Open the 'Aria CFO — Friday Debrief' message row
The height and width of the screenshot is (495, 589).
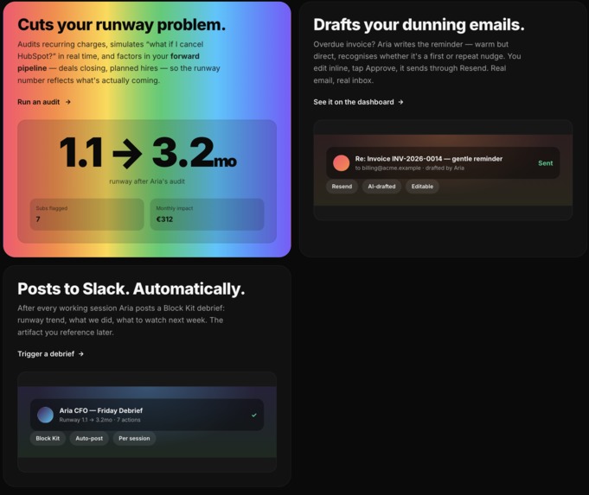tap(147, 415)
